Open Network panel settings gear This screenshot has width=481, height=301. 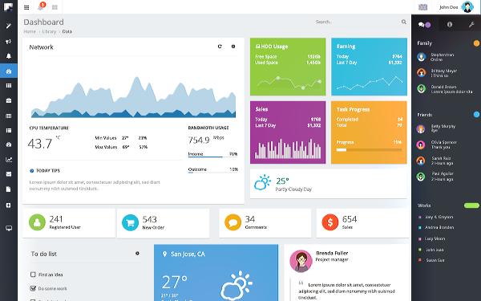(x=233, y=47)
